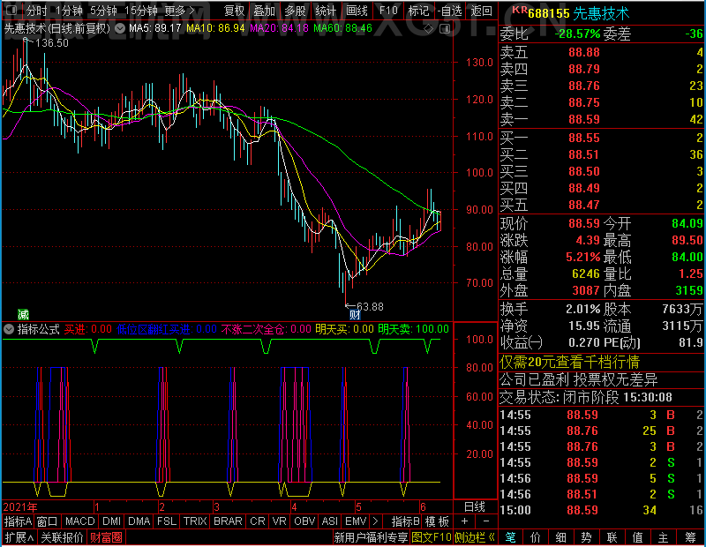Click the 返回 back button
The height and width of the screenshot is (547, 706).
(x=482, y=11)
